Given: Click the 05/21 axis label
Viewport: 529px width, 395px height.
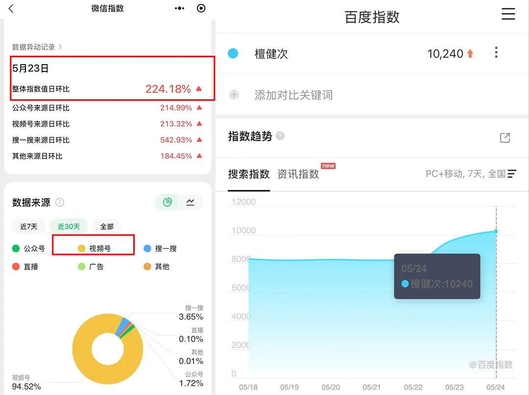Looking at the screenshot, I should tap(372, 387).
